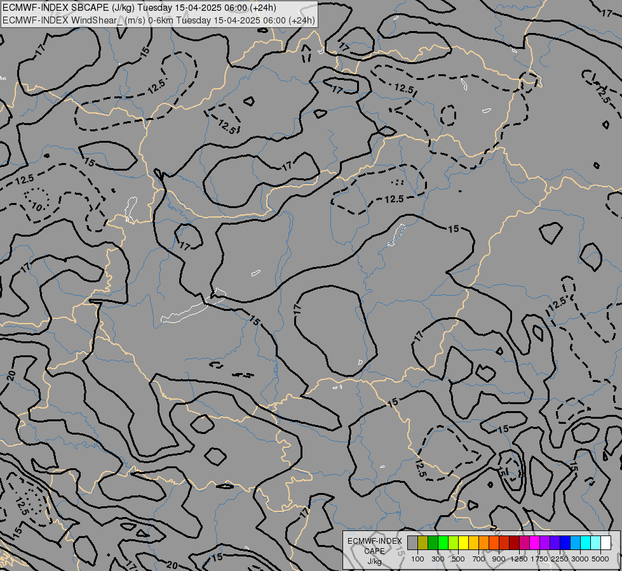Select the pure yellow swatch starting at 500
622x571 pixels.
pos(463,542)
